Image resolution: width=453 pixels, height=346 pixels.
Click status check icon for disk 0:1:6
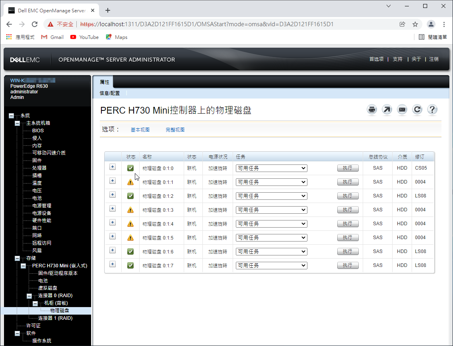130,251
